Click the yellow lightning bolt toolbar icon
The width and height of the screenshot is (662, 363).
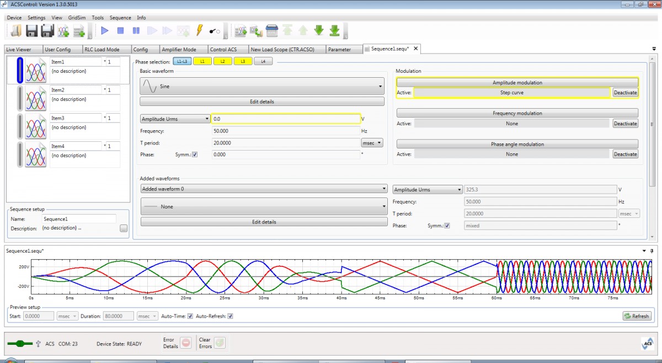click(200, 31)
